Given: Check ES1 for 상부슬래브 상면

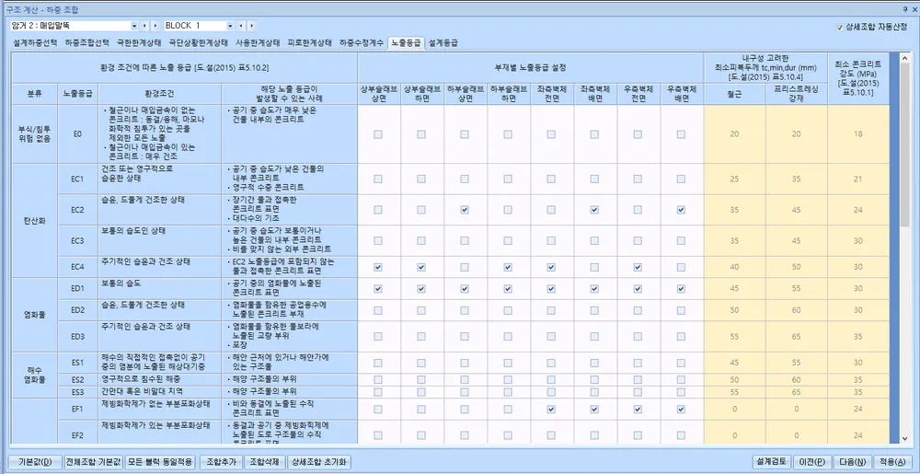Looking at the screenshot, I should coord(378,363).
